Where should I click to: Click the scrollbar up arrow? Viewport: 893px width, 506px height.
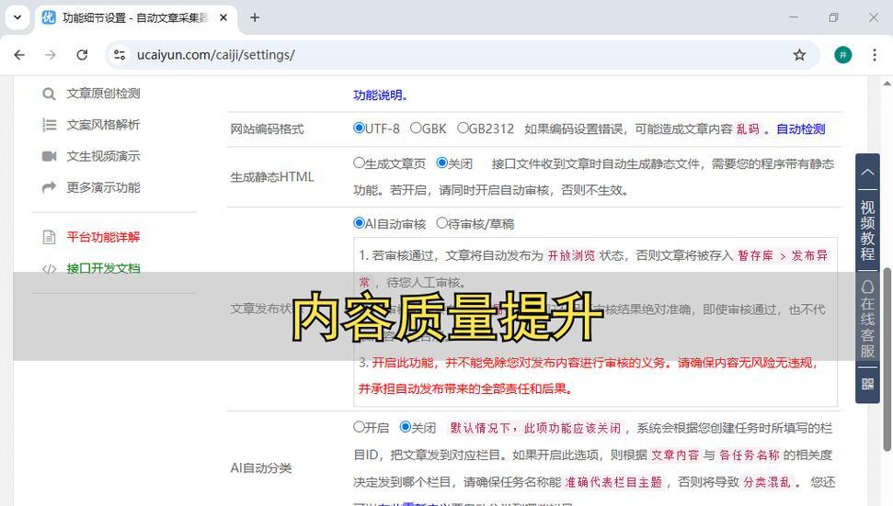887,84
